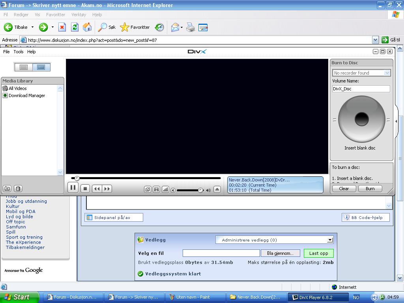Click the video seek bar handle

click(x=77, y=178)
